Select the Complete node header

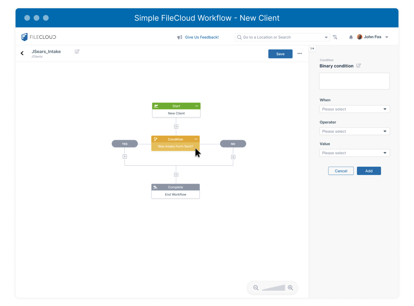(x=176, y=187)
